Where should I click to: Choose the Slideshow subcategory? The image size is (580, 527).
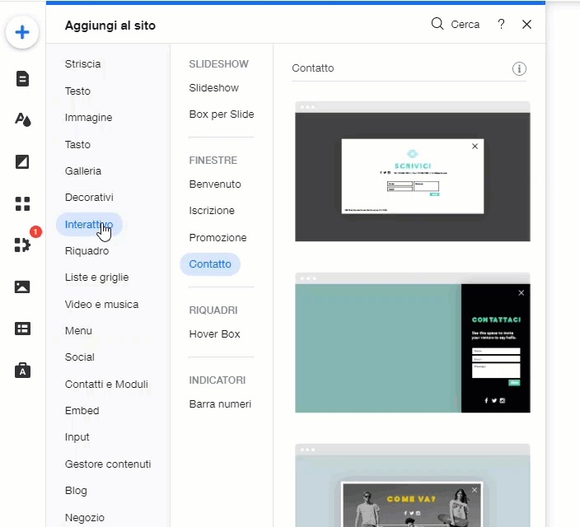click(x=213, y=88)
